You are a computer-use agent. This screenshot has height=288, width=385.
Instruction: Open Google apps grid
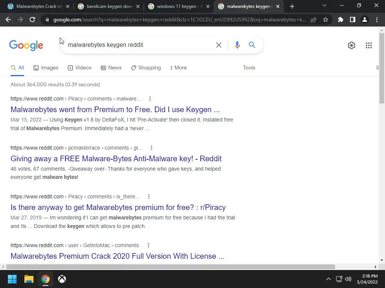coord(368,45)
